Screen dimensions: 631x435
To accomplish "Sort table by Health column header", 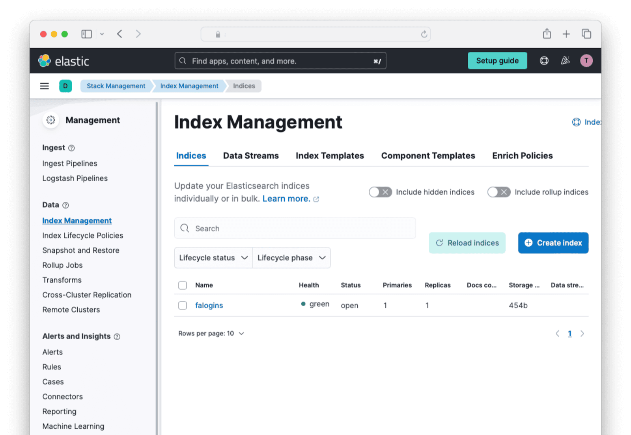I will point(309,285).
